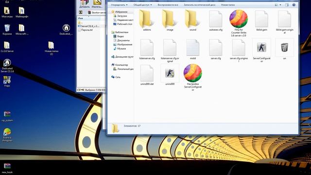Open the Упорядочить dropdown menu
Image resolution: width=311 pixels, height=175 pixels.
click(119, 5)
